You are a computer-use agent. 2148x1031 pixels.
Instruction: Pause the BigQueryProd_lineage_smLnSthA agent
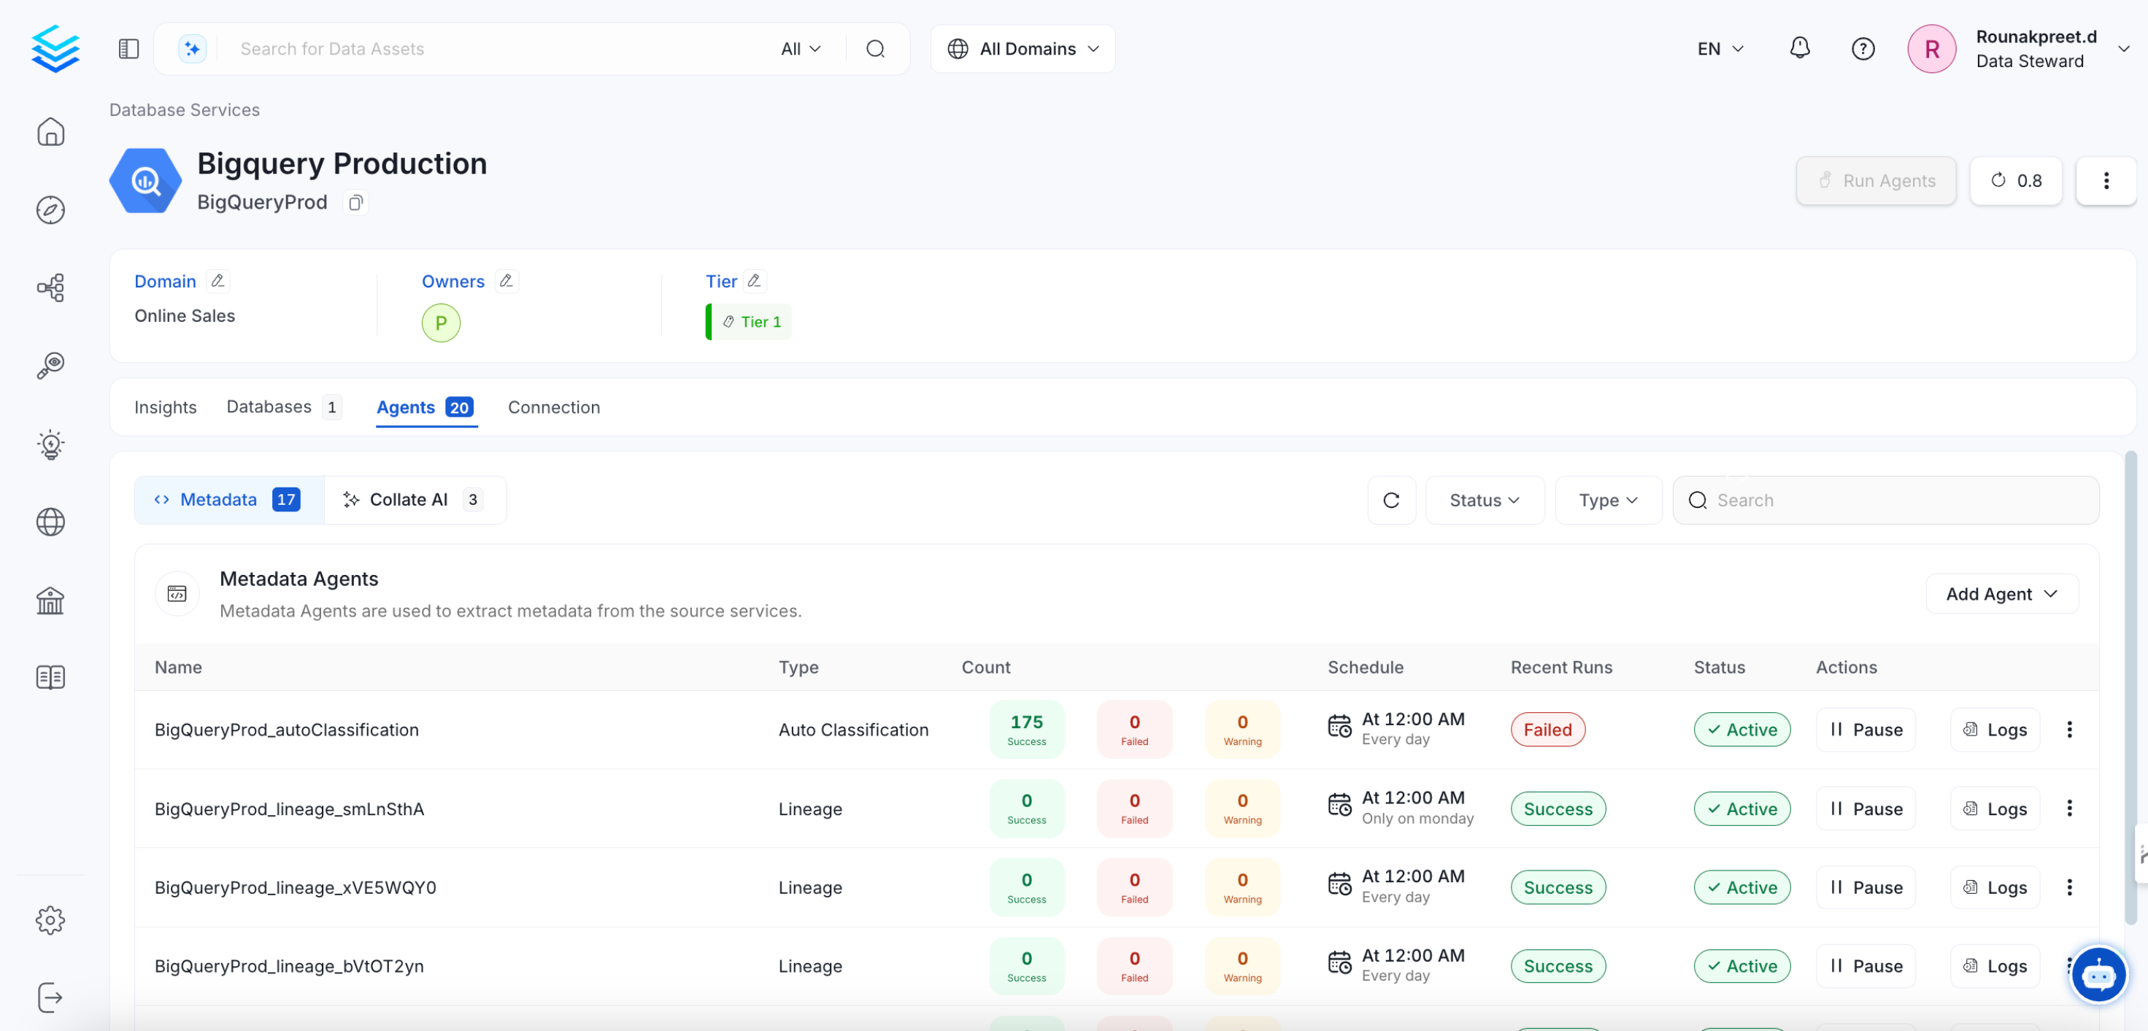pos(1866,808)
